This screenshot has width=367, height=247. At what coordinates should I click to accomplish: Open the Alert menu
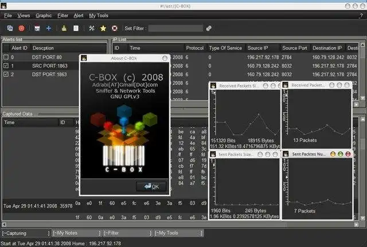click(x=79, y=15)
